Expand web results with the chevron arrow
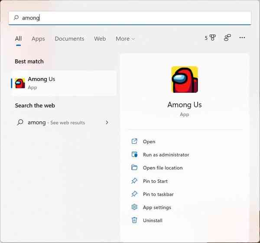The height and width of the screenshot is (243, 260). click(x=107, y=122)
